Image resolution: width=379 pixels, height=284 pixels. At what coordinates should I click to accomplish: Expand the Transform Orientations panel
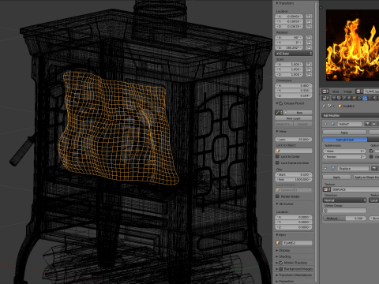coord(277,275)
